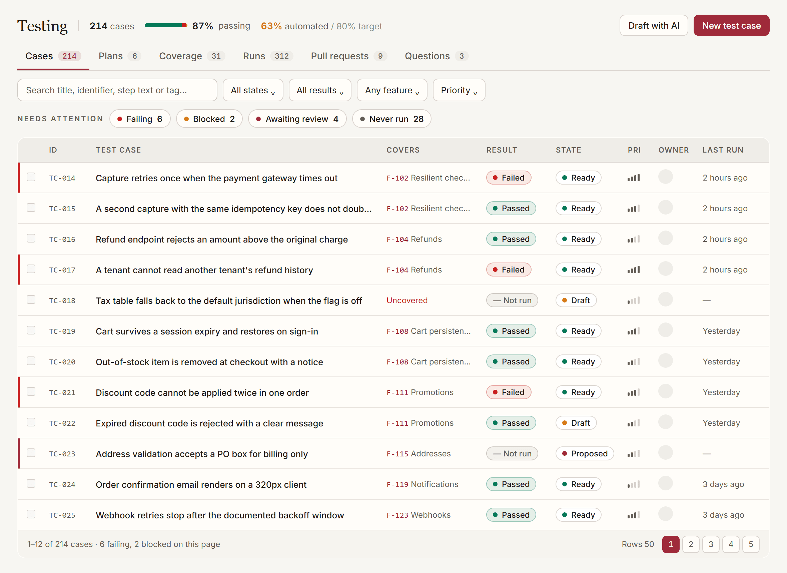Click the Draft state badge on TC-022

tap(576, 423)
